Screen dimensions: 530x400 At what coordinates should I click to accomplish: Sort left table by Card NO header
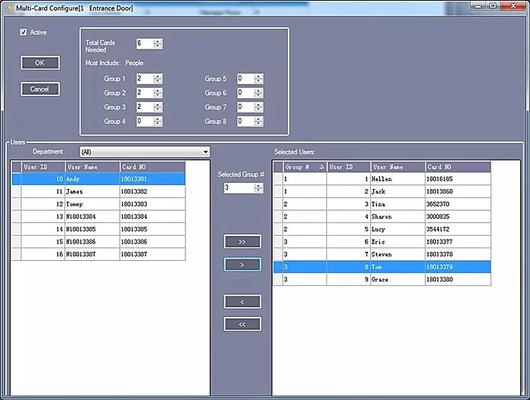click(x=152, y=167)
